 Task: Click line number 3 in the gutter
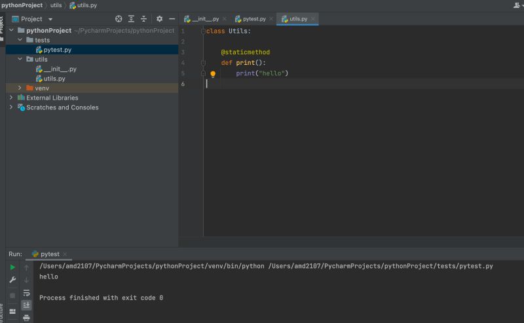(183, 52)
